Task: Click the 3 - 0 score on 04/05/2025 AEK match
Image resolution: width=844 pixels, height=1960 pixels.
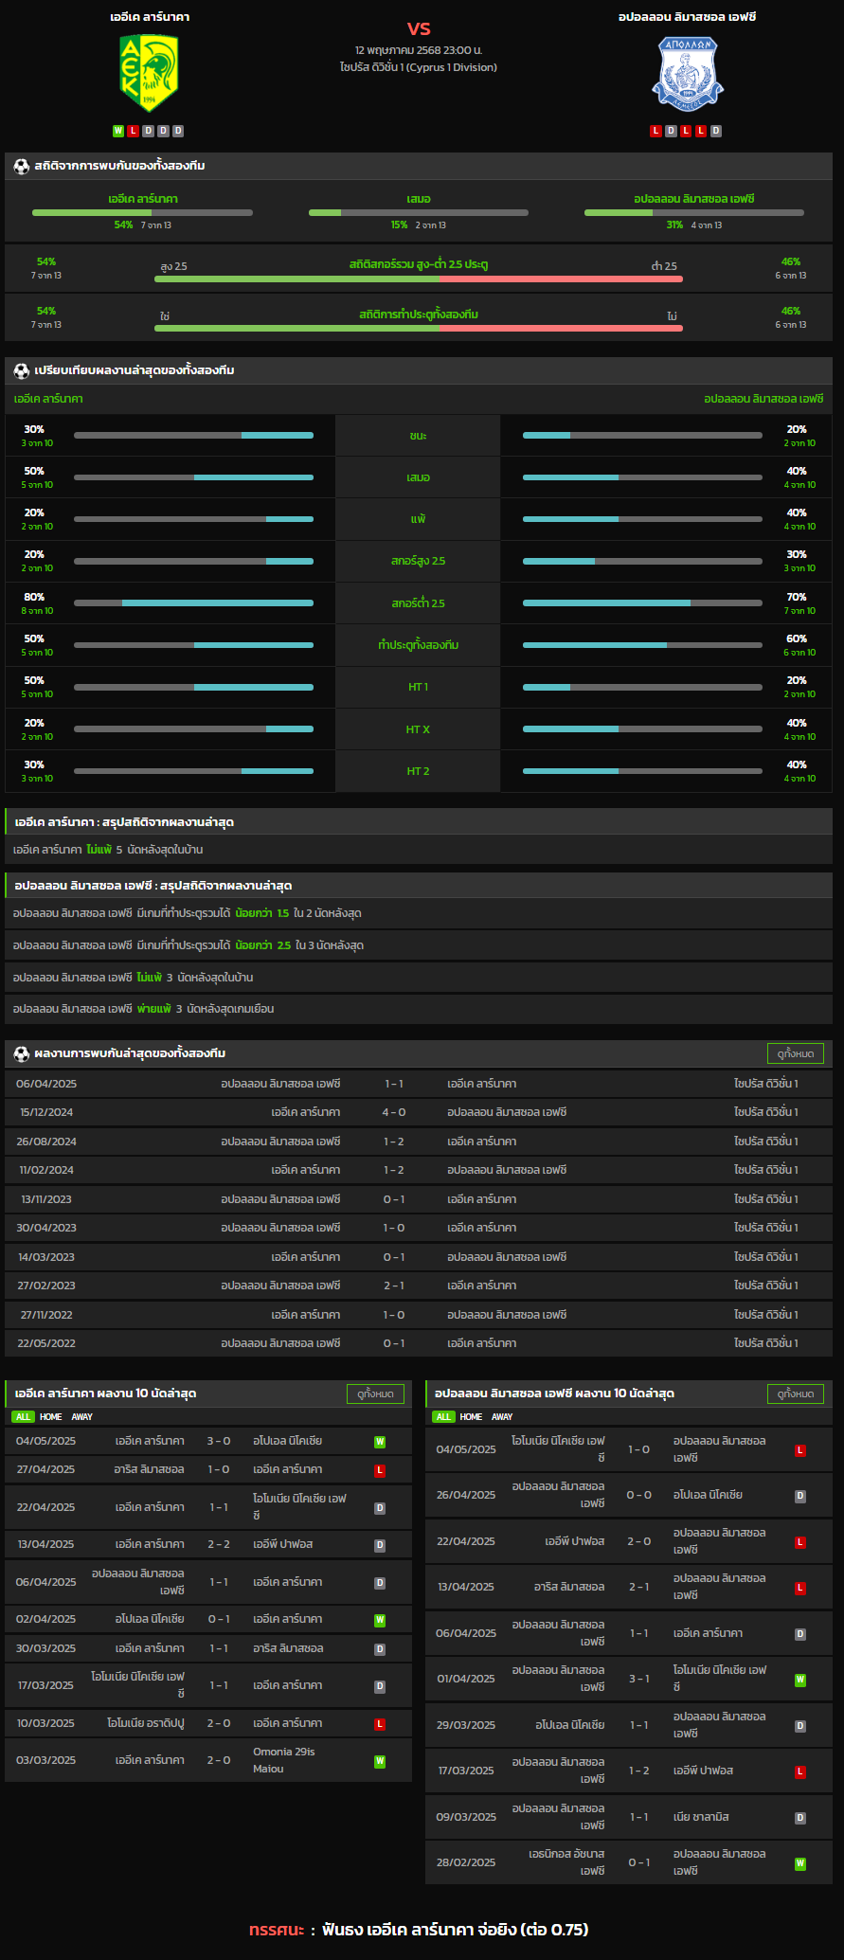Action: tap(219, 1441)
